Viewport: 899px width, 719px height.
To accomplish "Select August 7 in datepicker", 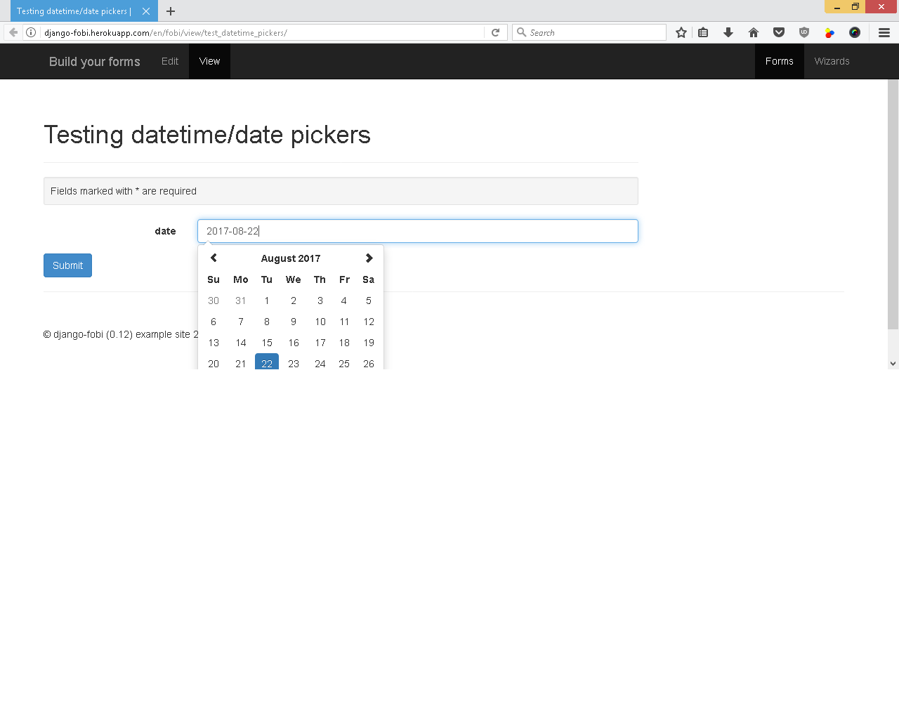I will coord(241,322).
